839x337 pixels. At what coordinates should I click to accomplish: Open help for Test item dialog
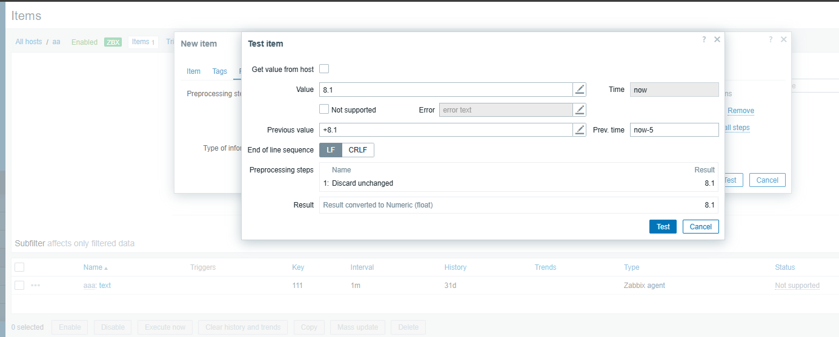(x=704, y=39)
